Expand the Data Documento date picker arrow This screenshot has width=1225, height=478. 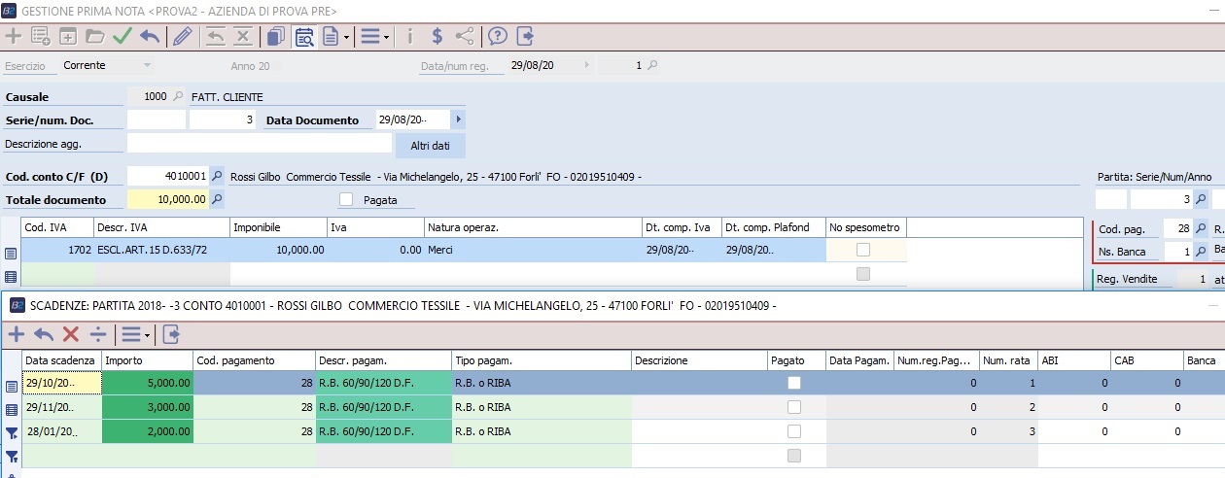click(458, 119)
